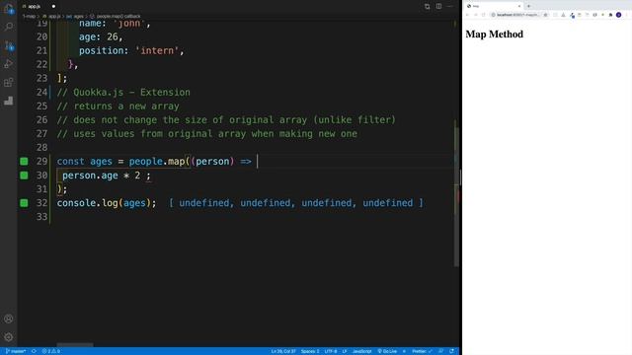Click the Quokka indicator on line 30

[24, 176]
